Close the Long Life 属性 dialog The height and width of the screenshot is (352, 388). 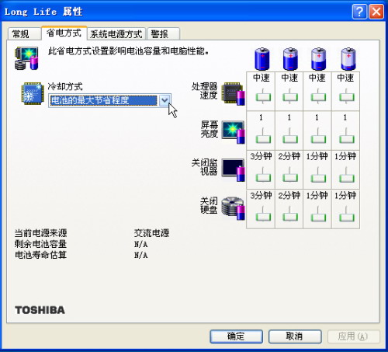376,12
